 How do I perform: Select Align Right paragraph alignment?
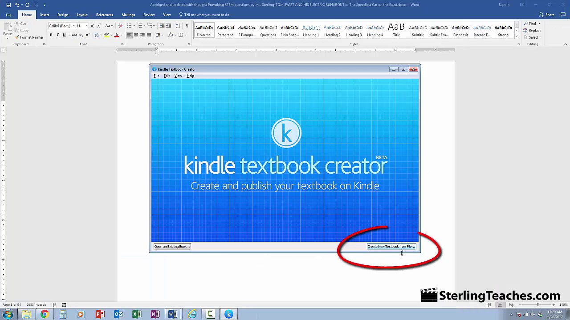(x=142, y=35)
